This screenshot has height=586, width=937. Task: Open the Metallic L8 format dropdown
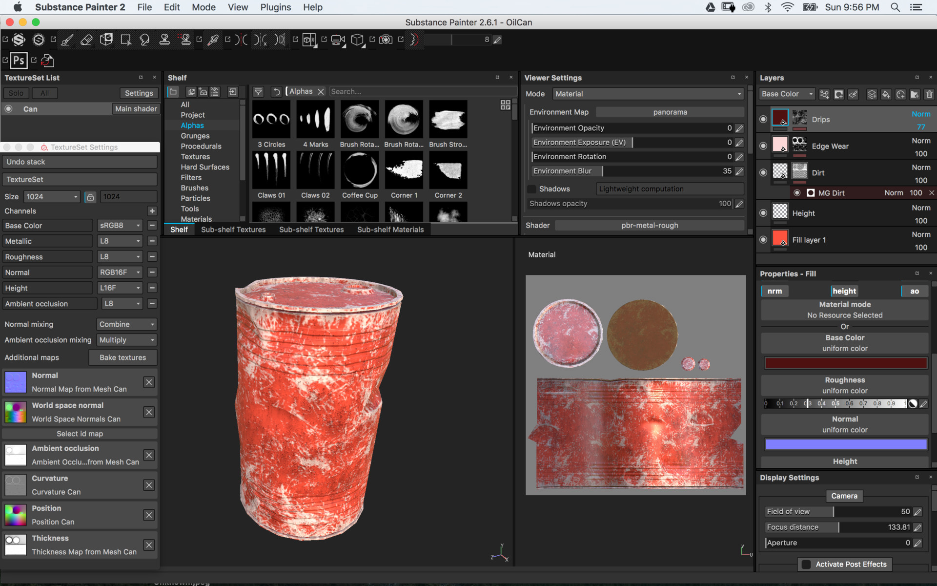(x=120, y=241)
